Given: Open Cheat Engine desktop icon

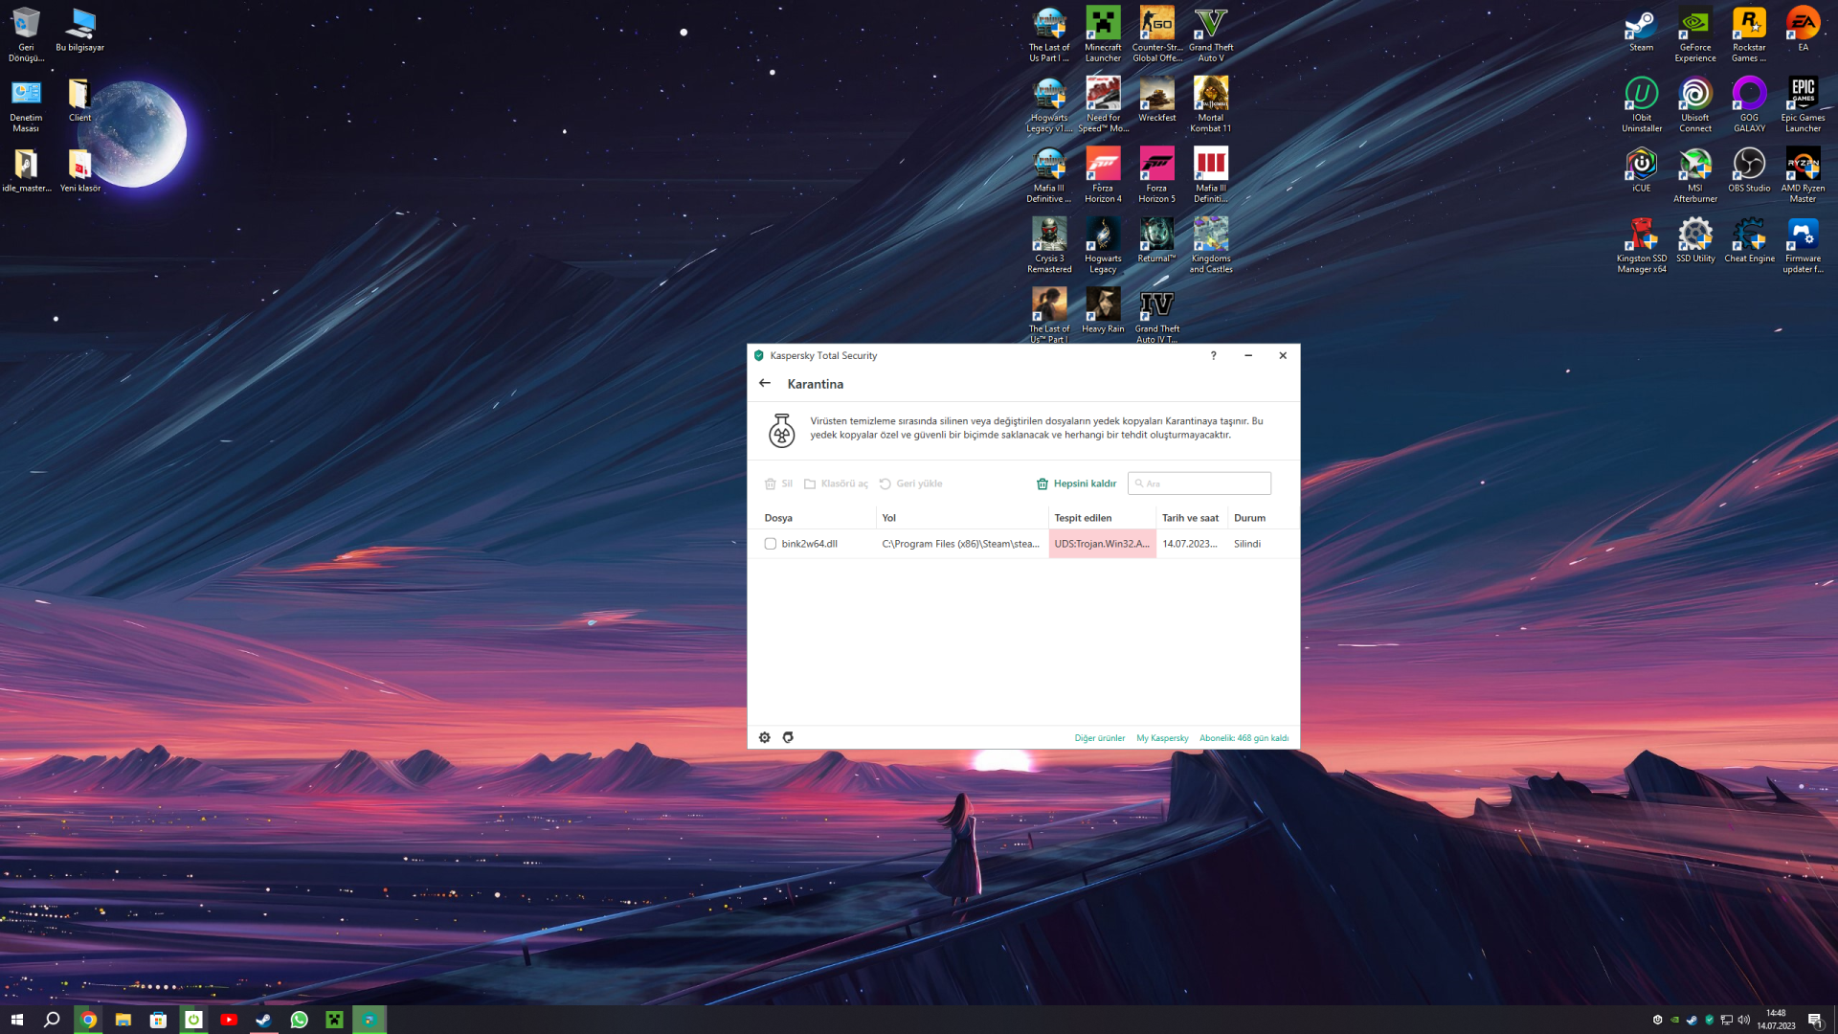Looking at the screenshot, I should 1749,241.
